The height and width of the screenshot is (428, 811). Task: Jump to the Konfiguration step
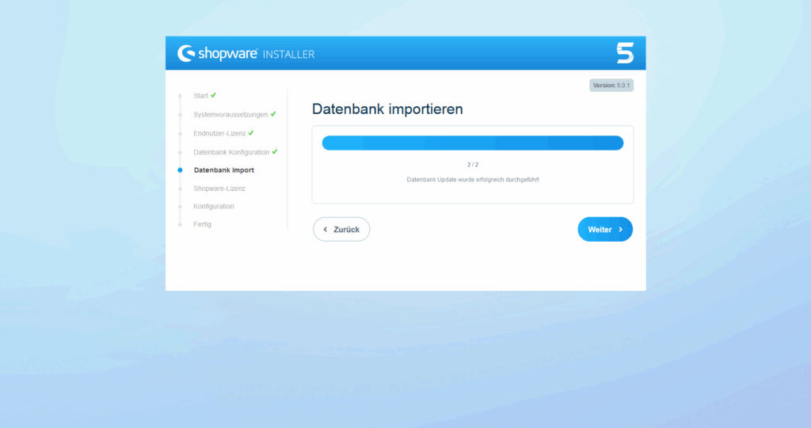point(214,207)
